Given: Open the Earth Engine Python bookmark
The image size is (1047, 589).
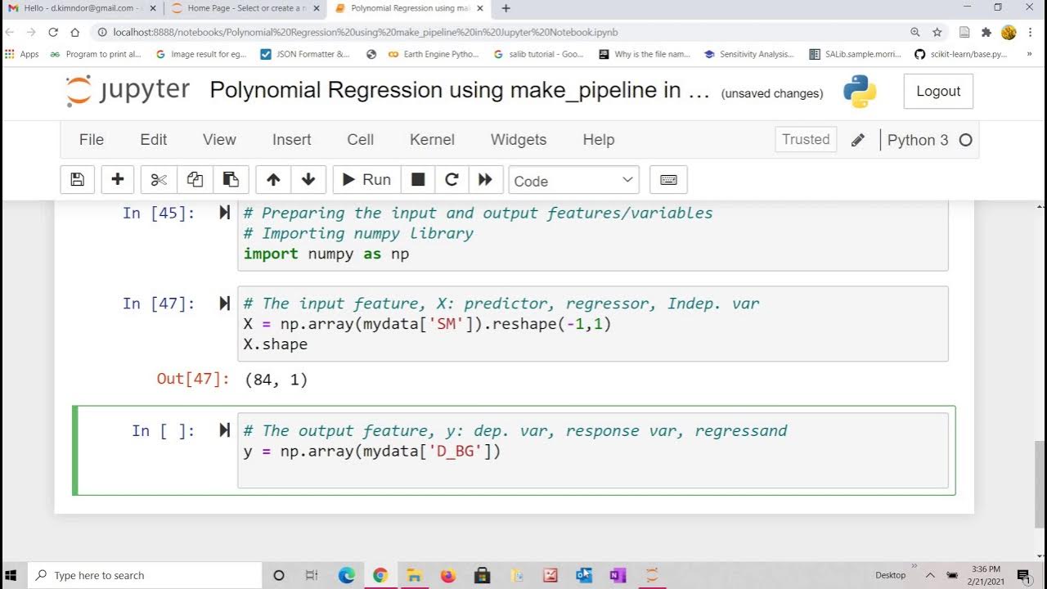Looking at the screenshot, I should (434, 54).
